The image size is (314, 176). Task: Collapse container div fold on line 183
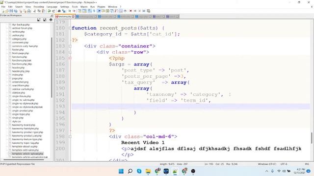tap(70, 46)
